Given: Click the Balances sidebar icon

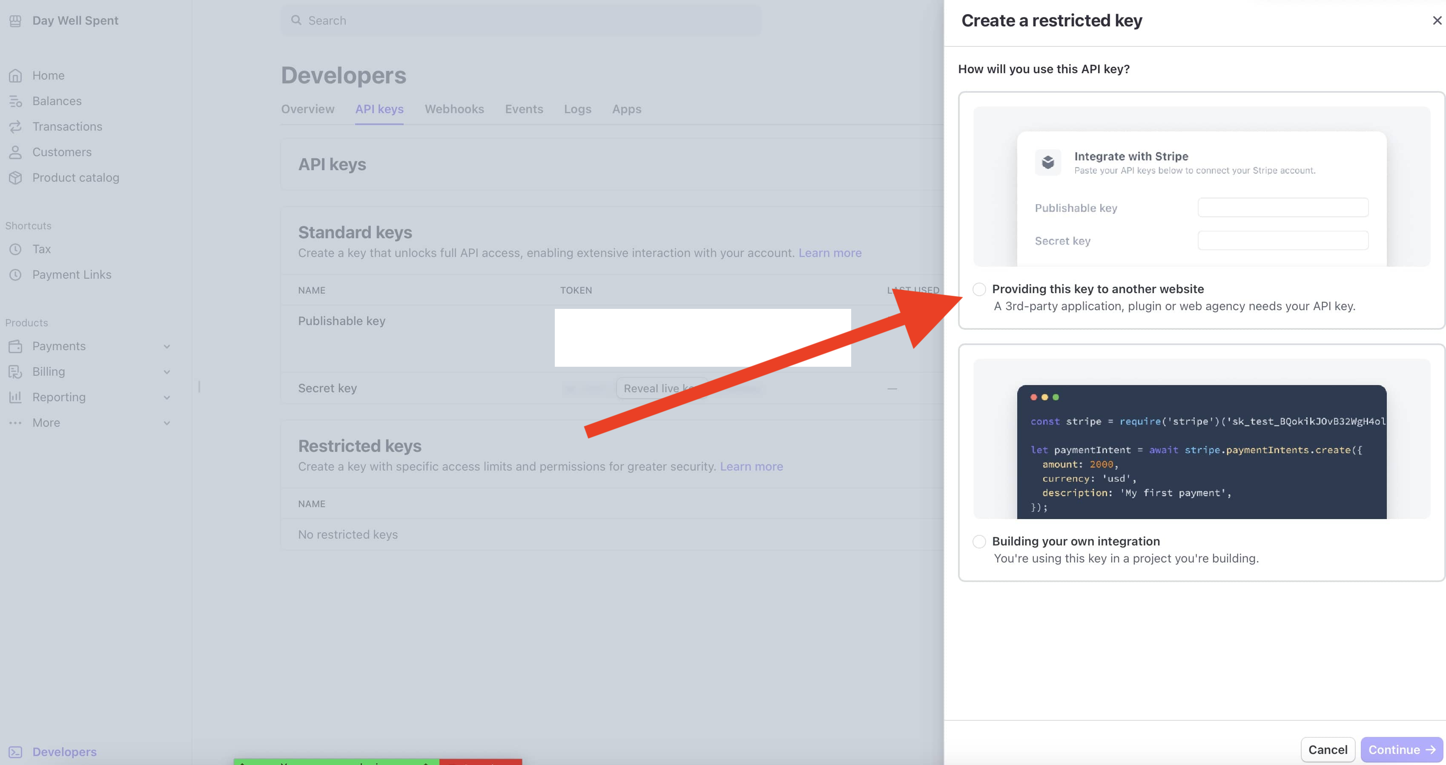Looking at the screenshot, I should click(15, 101).
